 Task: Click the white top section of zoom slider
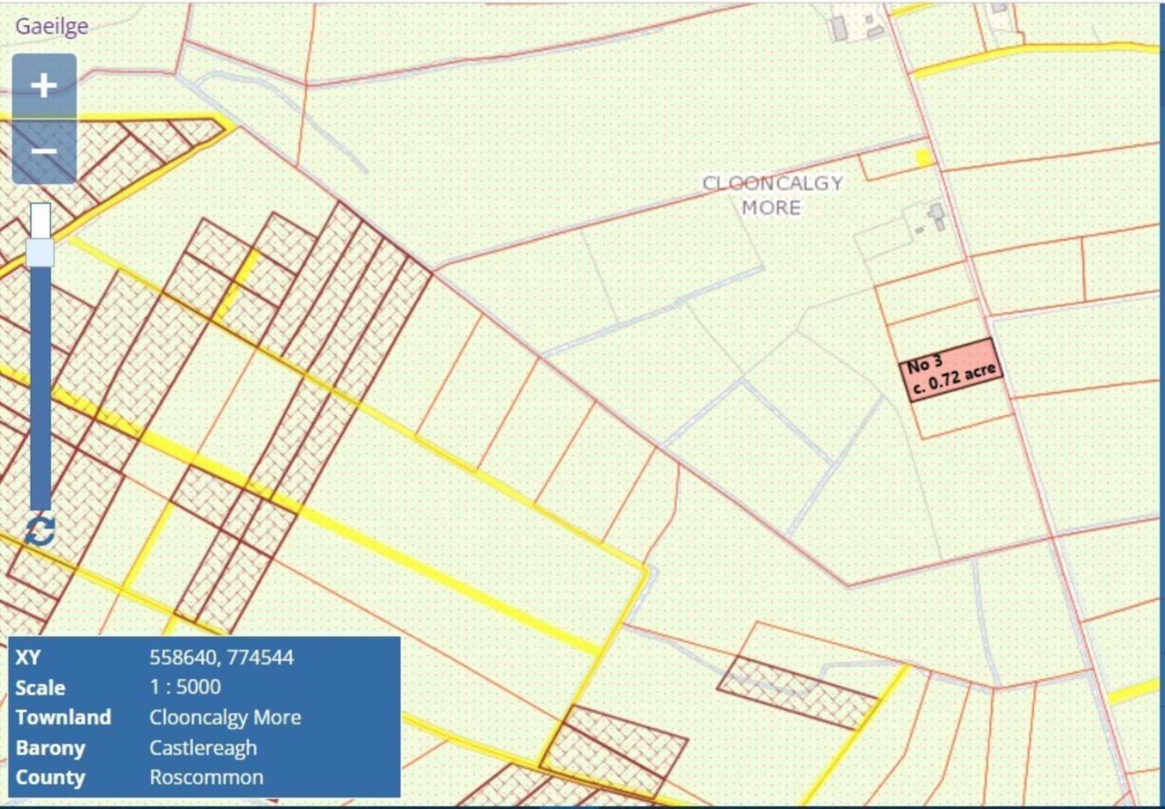(x=40, y=220)
